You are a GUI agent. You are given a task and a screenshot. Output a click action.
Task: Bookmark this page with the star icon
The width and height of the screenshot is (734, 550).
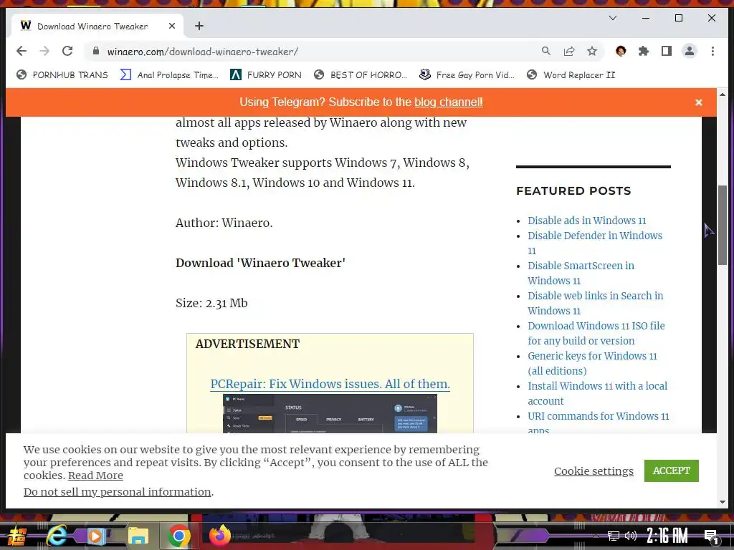592,51
